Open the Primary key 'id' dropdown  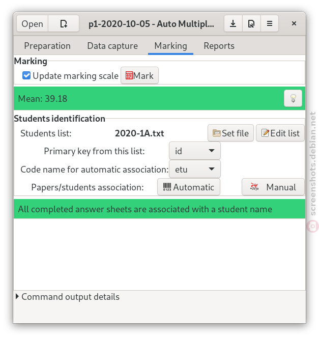pyautogui.click(x=195, y=151)
